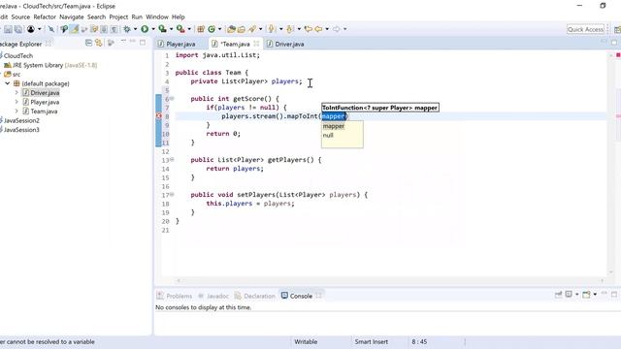The image size is (621, 349).
Task: Expand Team.java in Package Explorer
Action: point(16,111)
